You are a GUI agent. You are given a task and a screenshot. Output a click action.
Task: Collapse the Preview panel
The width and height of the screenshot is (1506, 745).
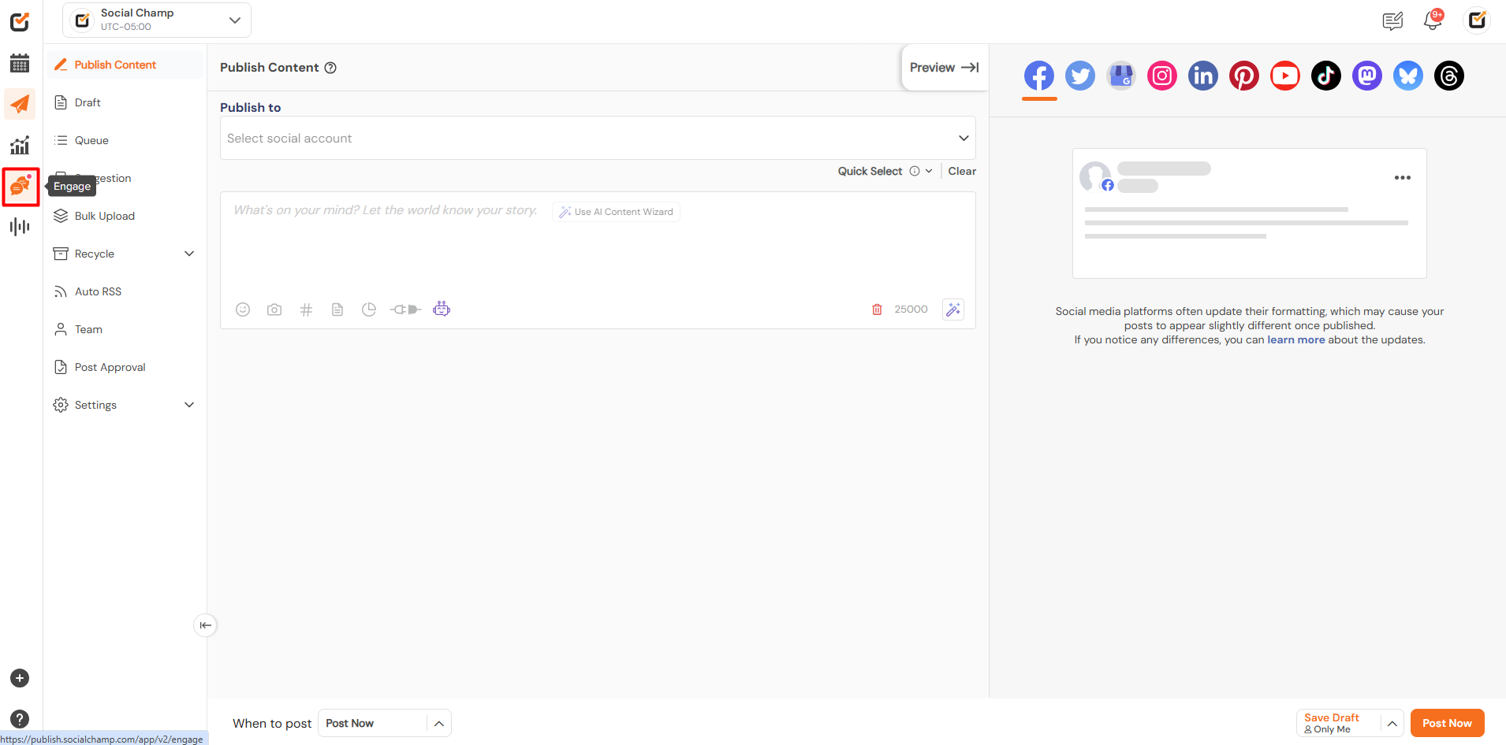(x=945, y=68)
